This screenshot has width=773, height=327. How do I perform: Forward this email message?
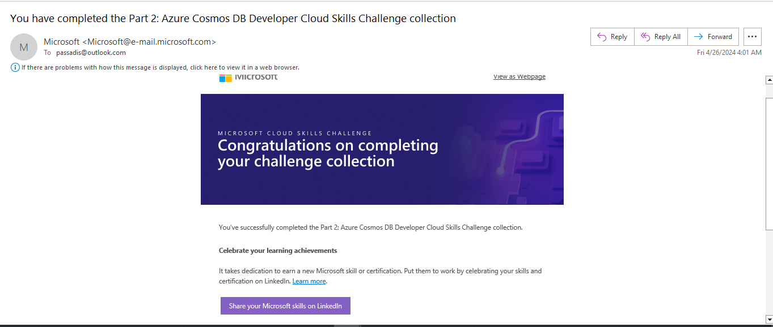(x=713, y=37)
